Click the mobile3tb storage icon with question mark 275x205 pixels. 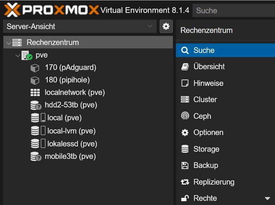(x=36, y=157)
